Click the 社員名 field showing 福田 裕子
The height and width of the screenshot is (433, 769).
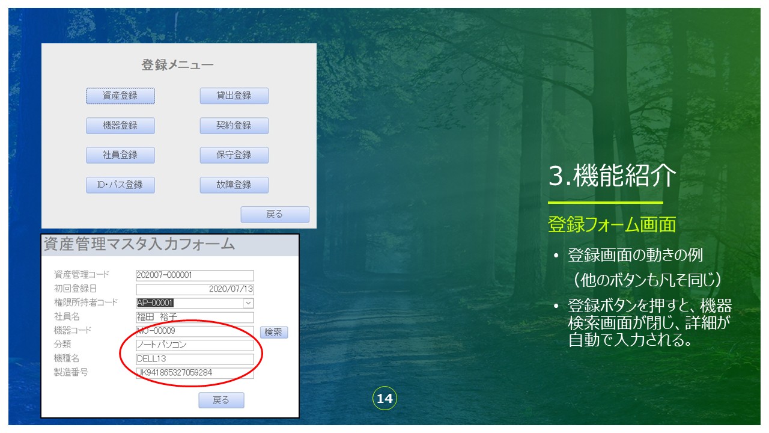195,317
